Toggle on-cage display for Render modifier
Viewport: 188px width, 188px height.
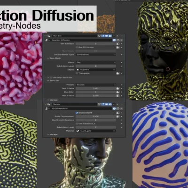pyautogui.click(x=99, y=104)
